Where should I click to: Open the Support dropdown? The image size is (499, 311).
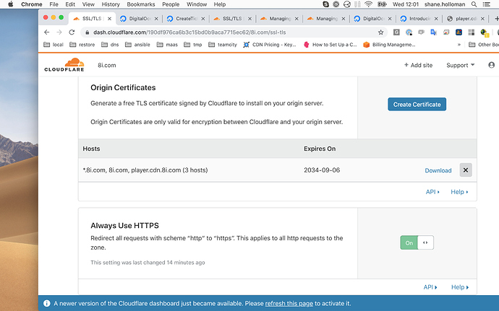tap(460, 65)
